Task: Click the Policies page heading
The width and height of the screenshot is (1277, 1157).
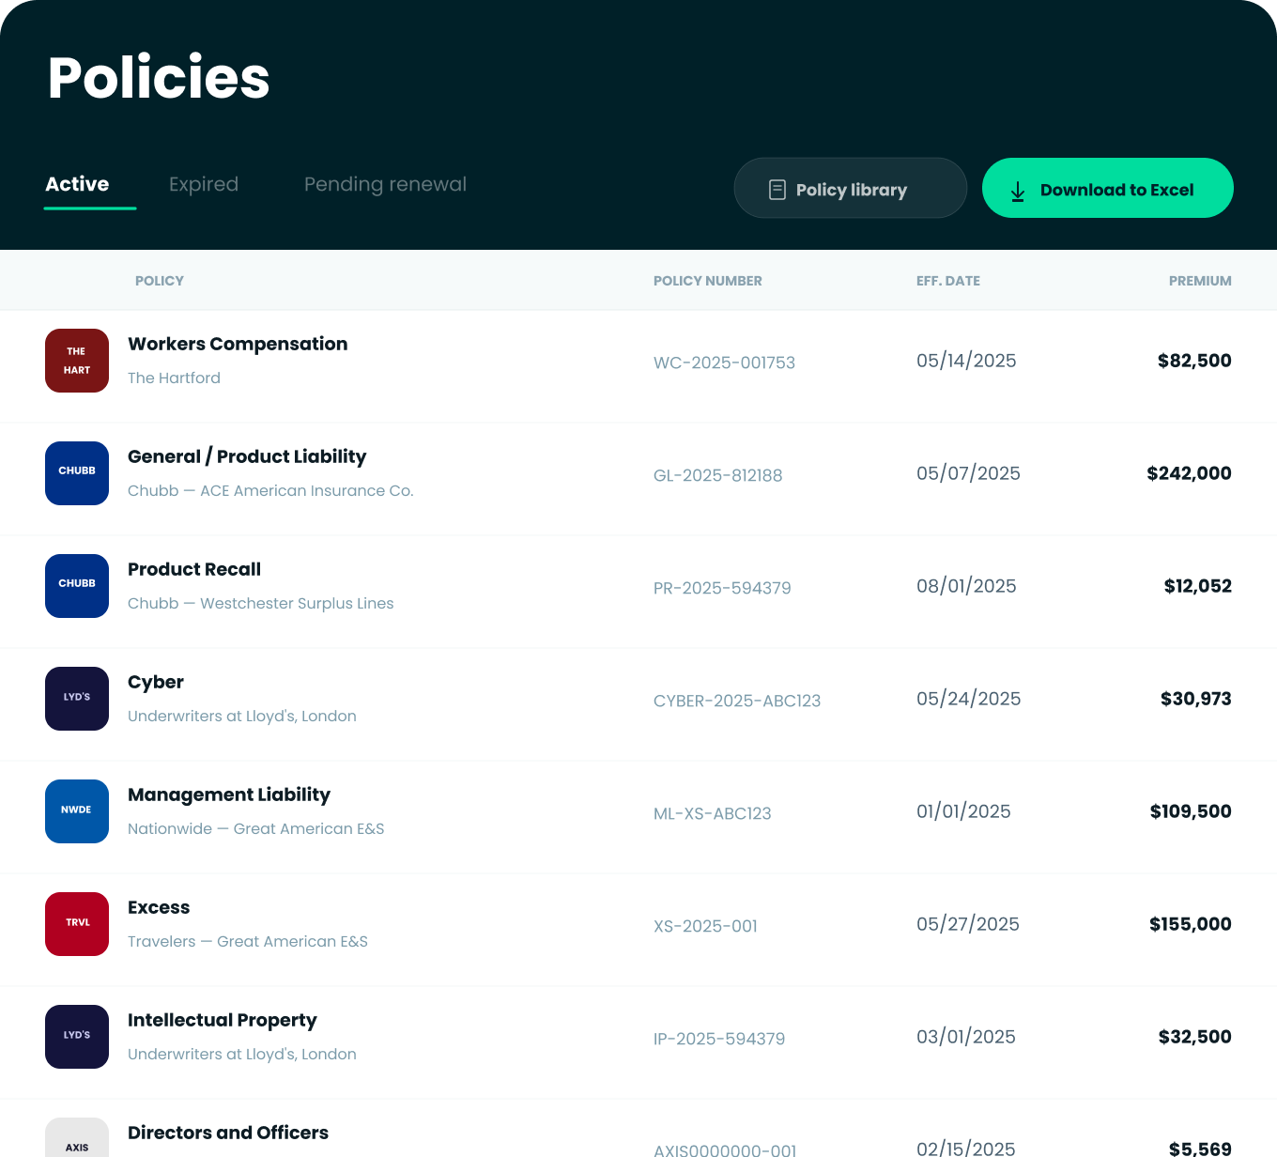Action: click(159, 77)
